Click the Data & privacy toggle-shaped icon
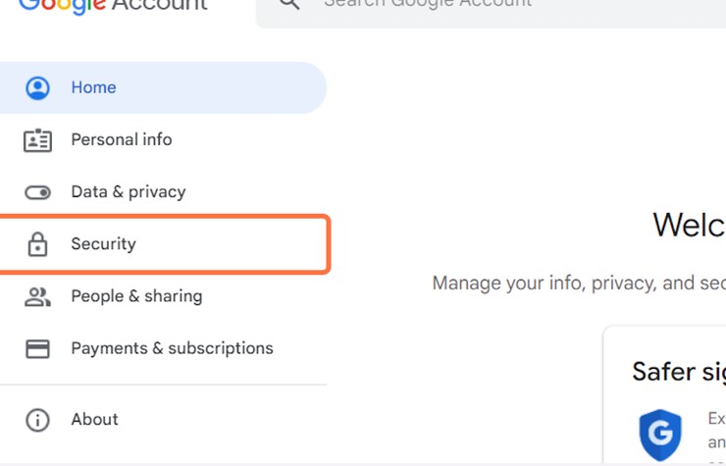The width and height of the screenshot is (726, 466). click(x=37, y=192)
